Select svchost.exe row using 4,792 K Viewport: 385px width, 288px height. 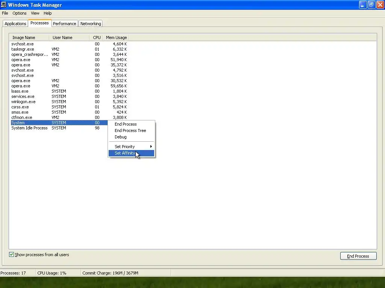click(x=69, y=70)
